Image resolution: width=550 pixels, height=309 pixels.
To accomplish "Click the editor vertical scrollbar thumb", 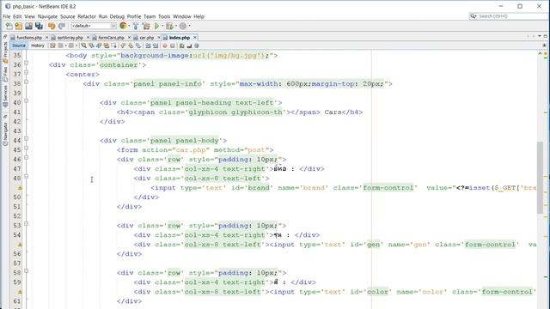I will (x=541, y=178).
